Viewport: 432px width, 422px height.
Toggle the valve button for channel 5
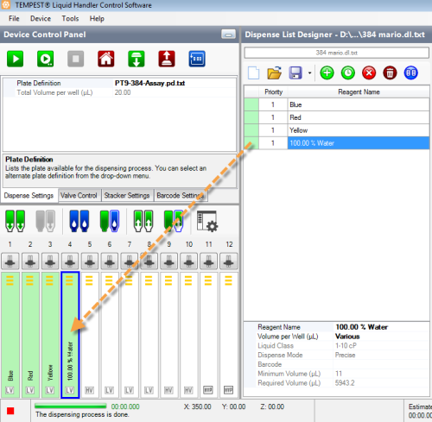(x=90, y=261)
